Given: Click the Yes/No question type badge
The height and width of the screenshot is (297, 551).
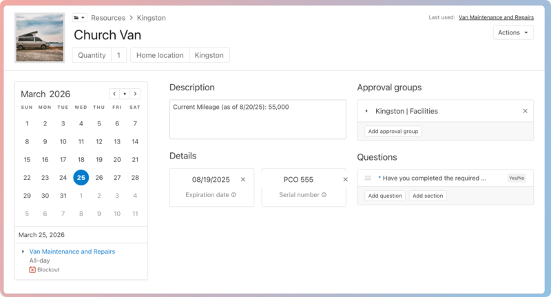Looking at the screenshot, I should 517,178.
